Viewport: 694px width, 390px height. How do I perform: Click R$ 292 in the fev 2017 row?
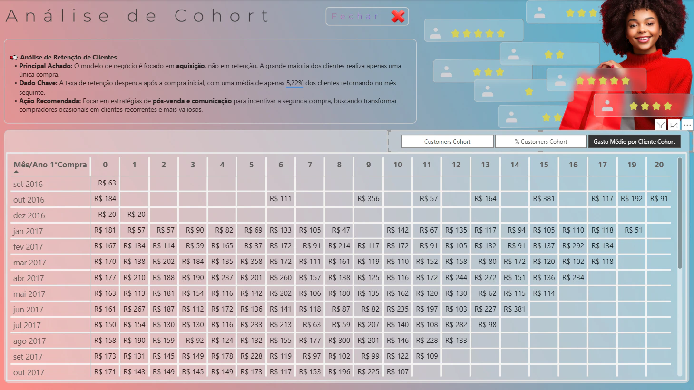coord(573,246)
